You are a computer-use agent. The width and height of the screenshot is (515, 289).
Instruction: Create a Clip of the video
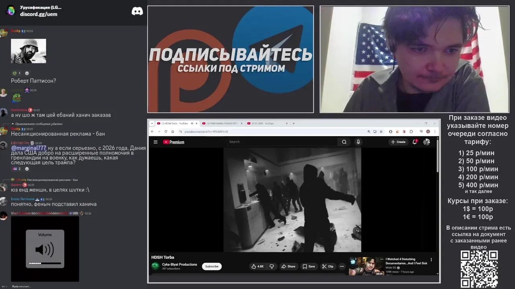328,266
